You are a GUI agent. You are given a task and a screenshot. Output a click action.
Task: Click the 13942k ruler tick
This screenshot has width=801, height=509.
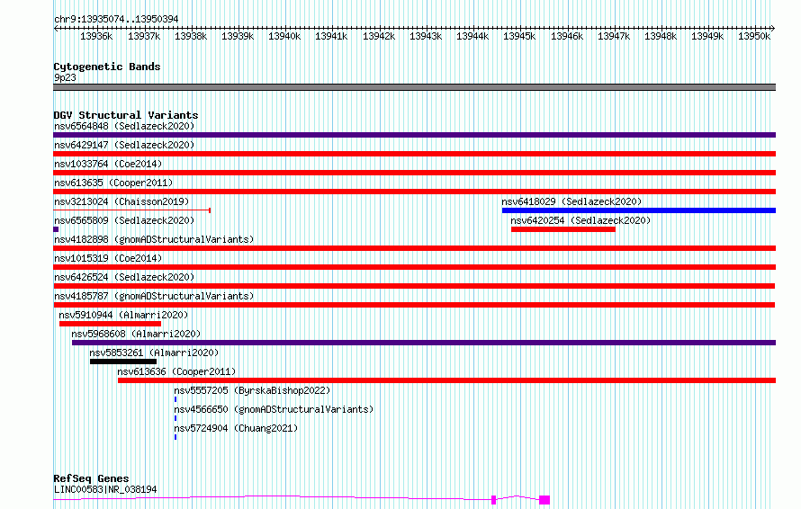pos(379,36)
